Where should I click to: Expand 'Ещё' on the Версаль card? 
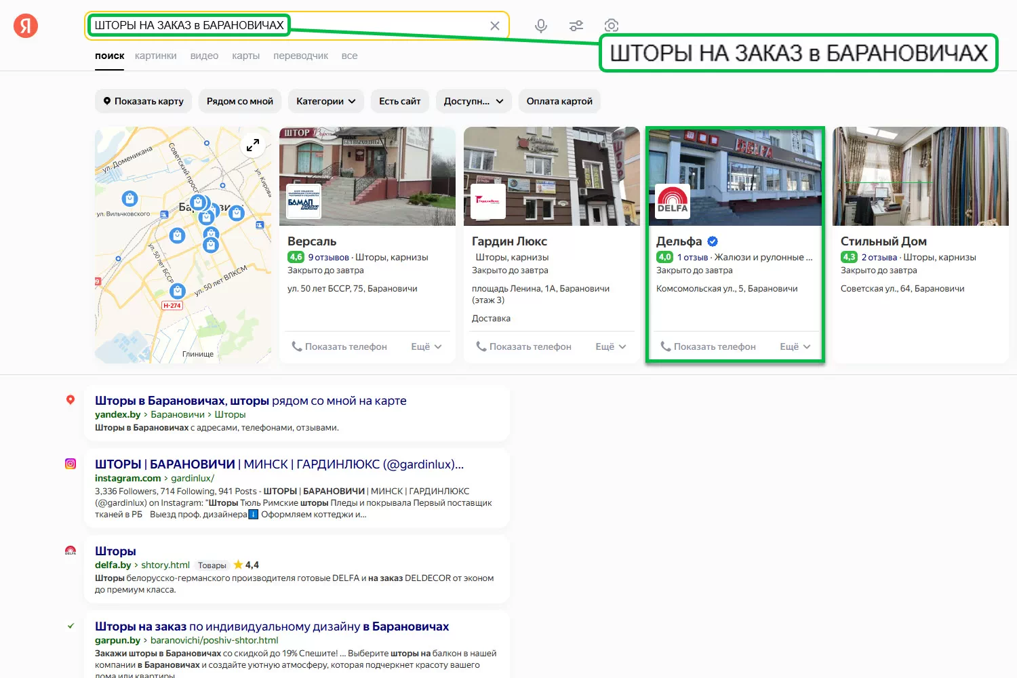426,346
